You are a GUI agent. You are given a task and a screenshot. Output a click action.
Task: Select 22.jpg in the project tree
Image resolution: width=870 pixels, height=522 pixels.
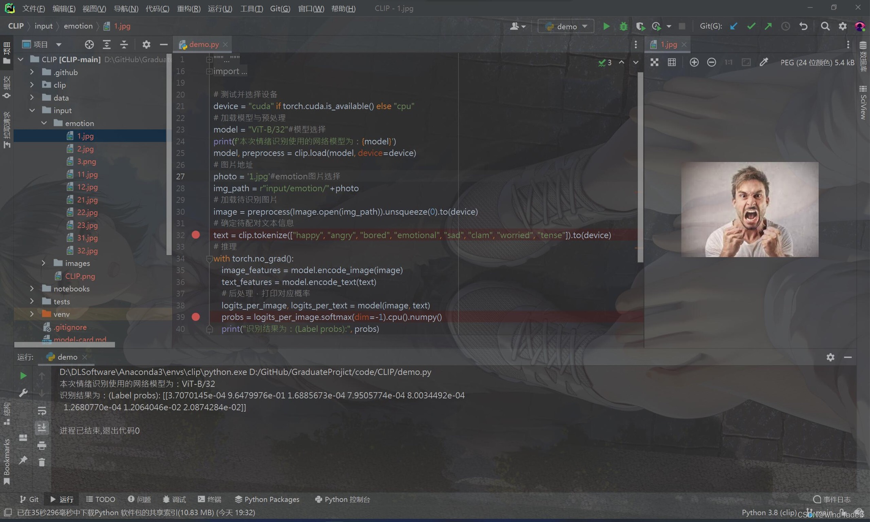[87, 212]
